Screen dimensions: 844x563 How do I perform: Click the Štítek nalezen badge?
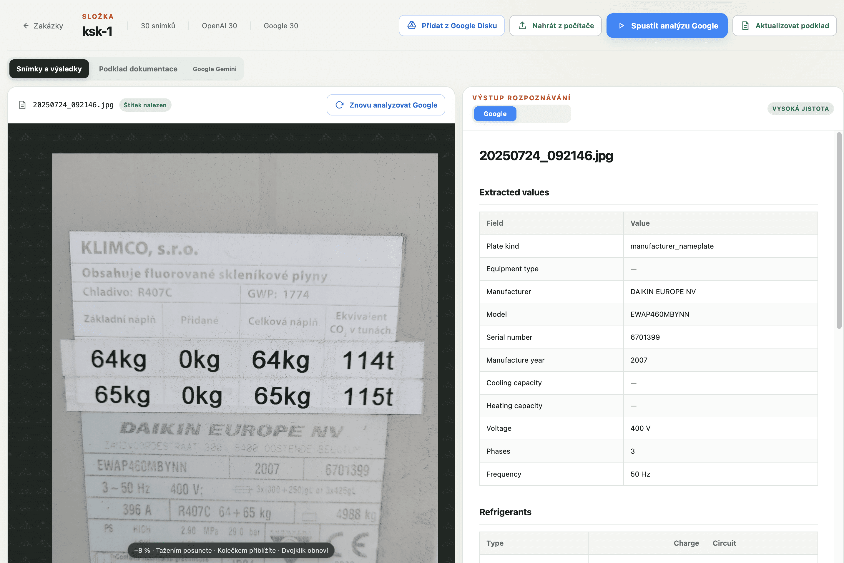[x=145, y=105]
